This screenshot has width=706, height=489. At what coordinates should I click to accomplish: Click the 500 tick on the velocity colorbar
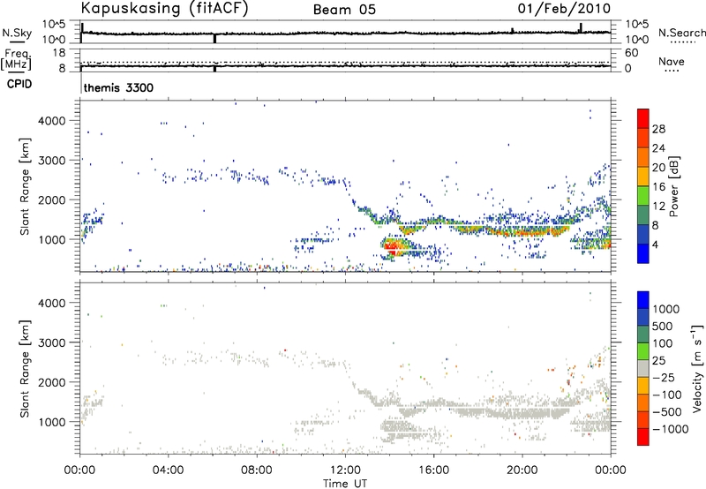pos(663,327)
